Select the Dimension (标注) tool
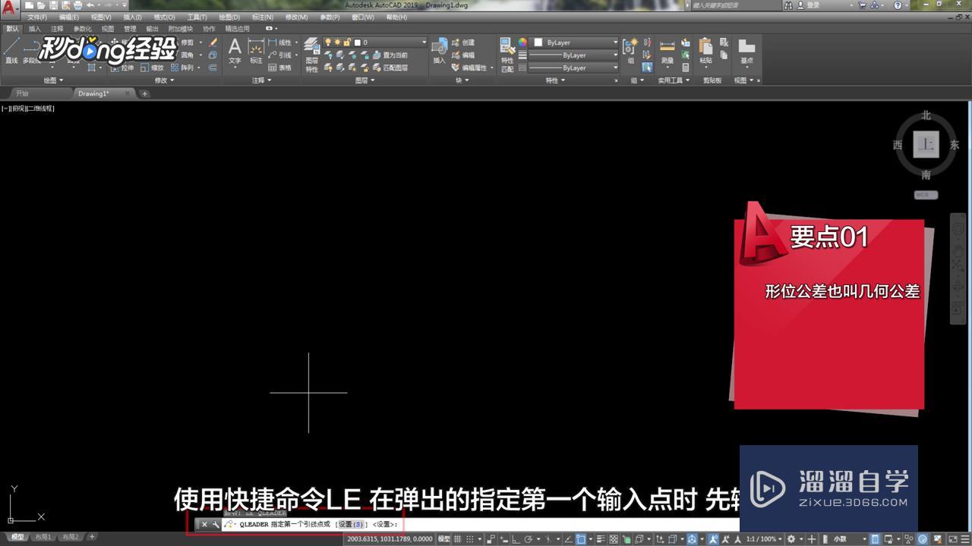972x546 pixels. [256, 52]
